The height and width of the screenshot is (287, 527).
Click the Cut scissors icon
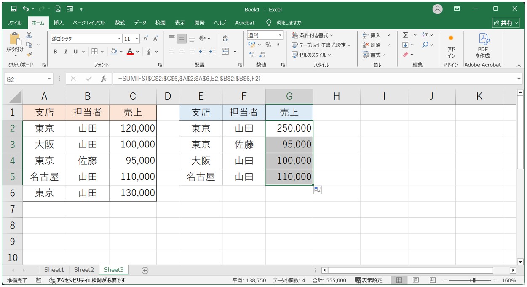pyautogui.click(x=29, y=36)
